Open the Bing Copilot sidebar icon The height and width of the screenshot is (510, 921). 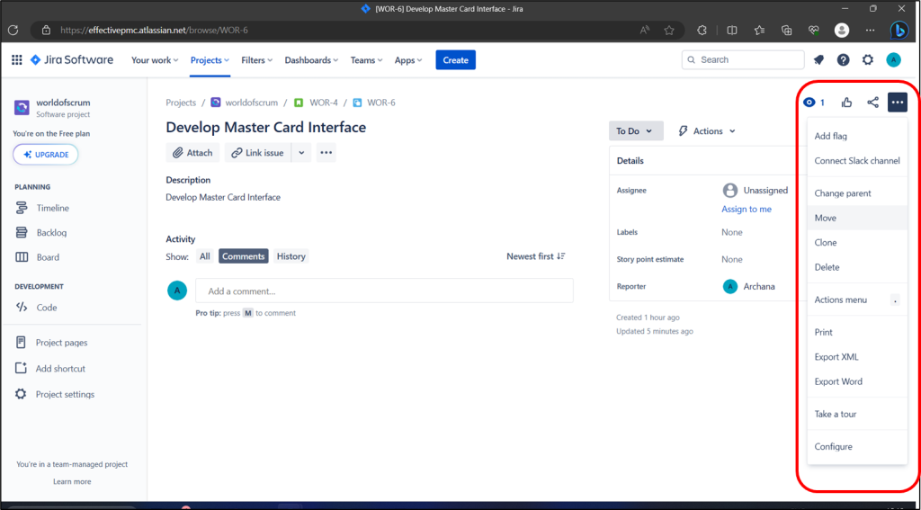point(899,30)
